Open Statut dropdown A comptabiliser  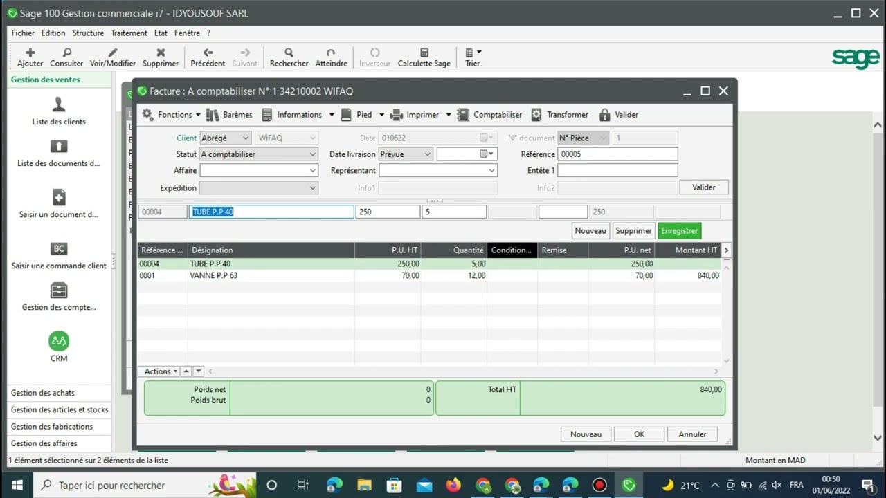point(259,154)
